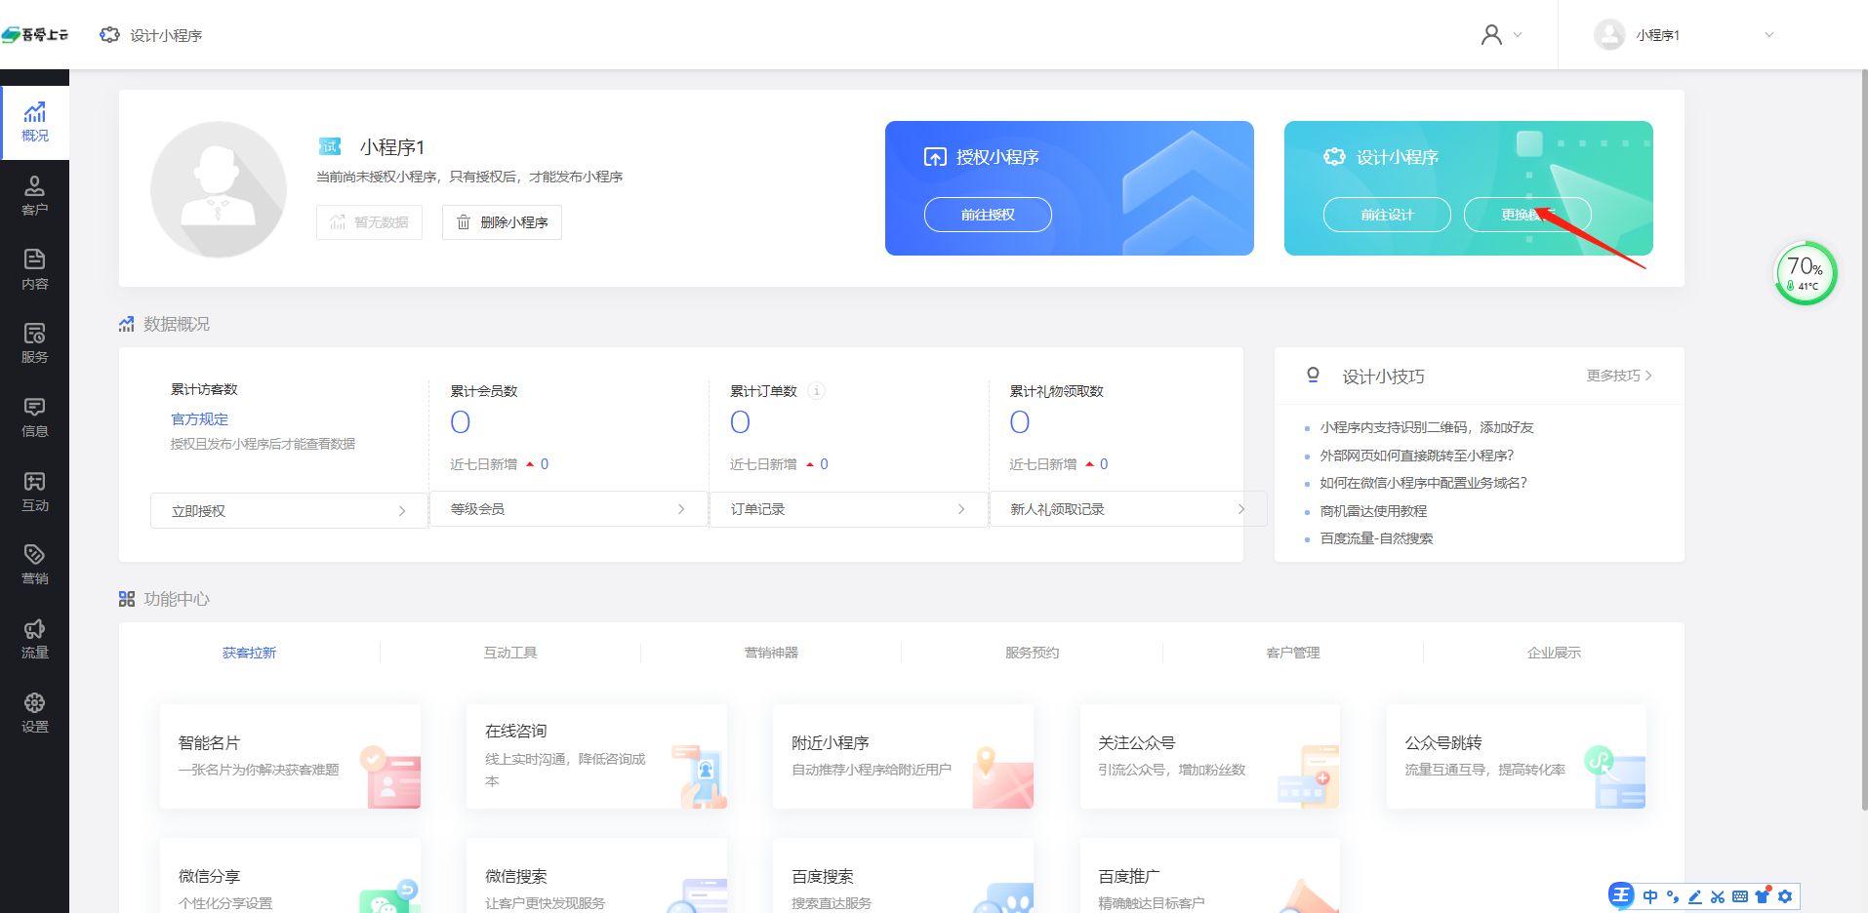Image resolution: width=1868 pixels, height=913 pixels.
Task: Open the 概况 overview sidebar icon
Action: [35, 122]
